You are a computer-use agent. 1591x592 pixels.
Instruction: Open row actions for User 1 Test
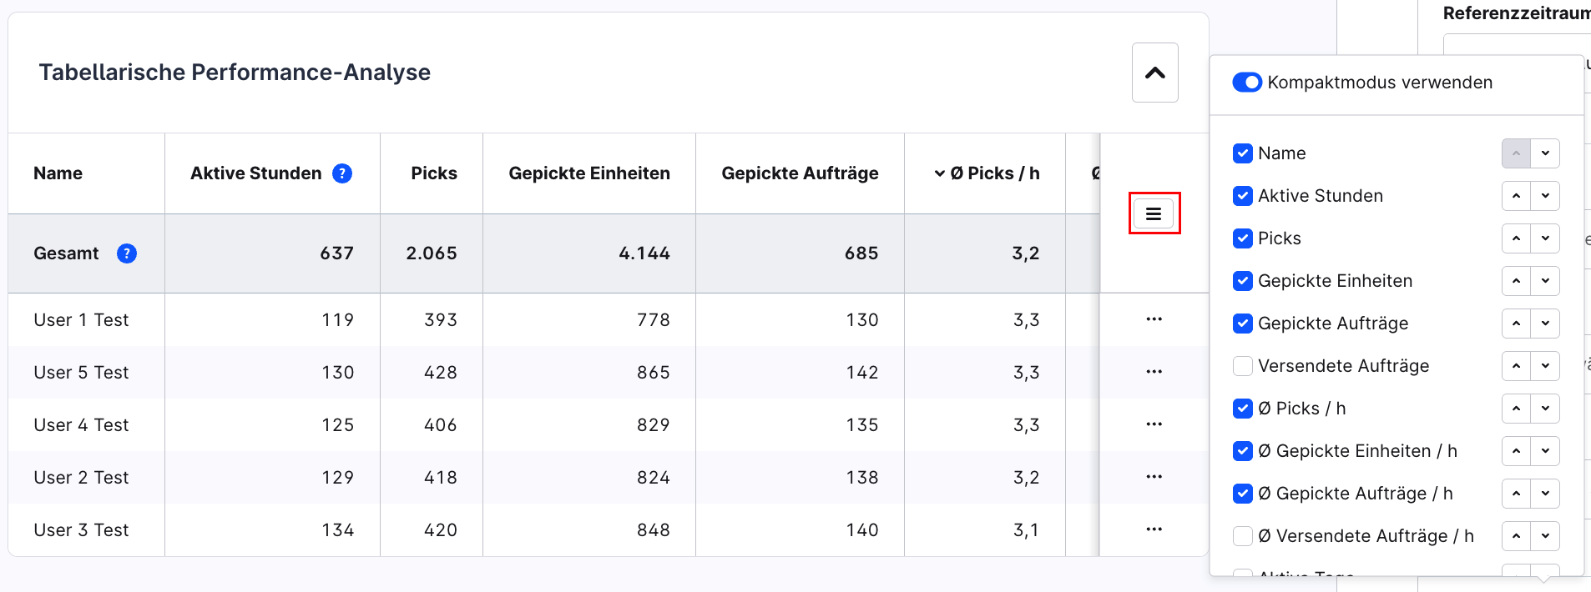point(1154,319)
